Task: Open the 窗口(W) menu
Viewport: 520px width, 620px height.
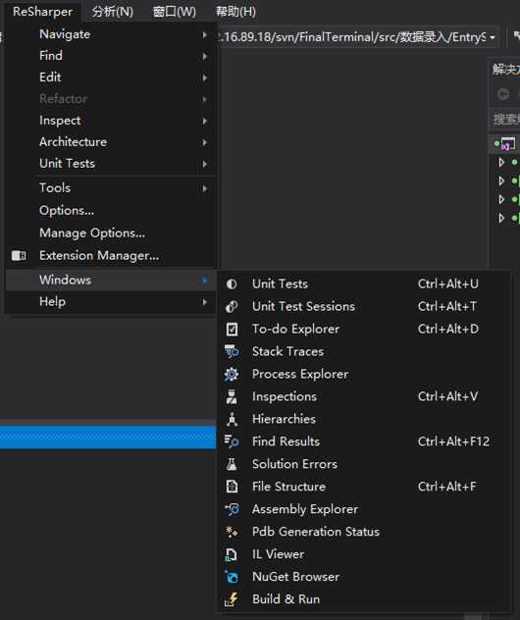Action: coord(175,12)
